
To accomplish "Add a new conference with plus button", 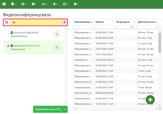I will pyautogui.click(x=150, y=100).
